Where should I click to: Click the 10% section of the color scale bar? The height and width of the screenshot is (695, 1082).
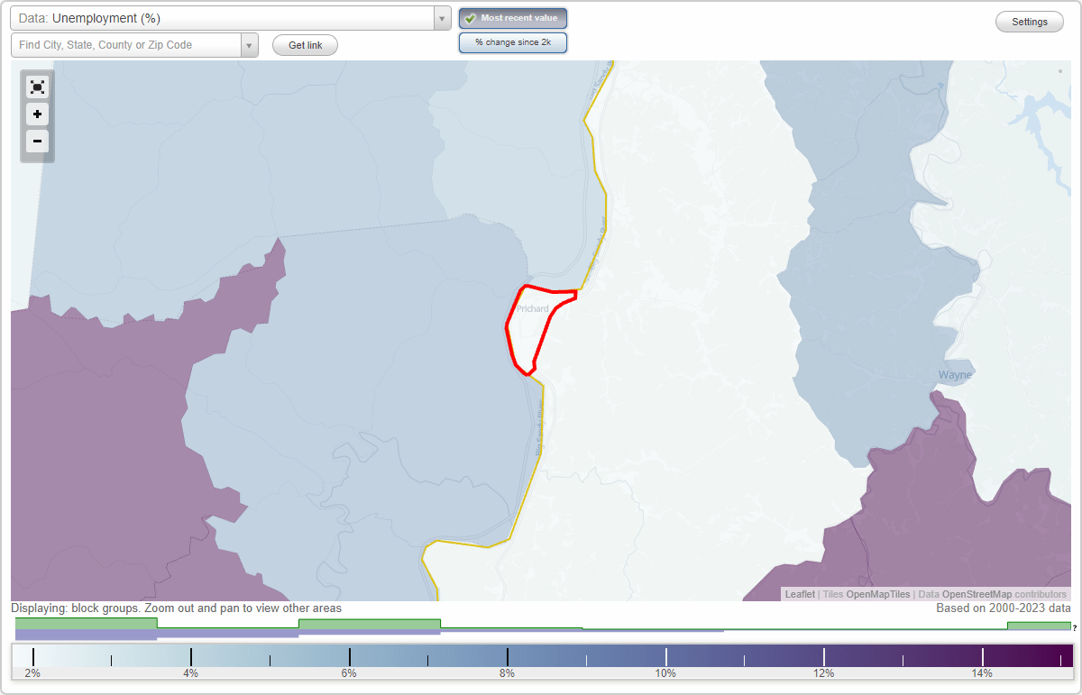pyautogui.click(x=666, y=657)
